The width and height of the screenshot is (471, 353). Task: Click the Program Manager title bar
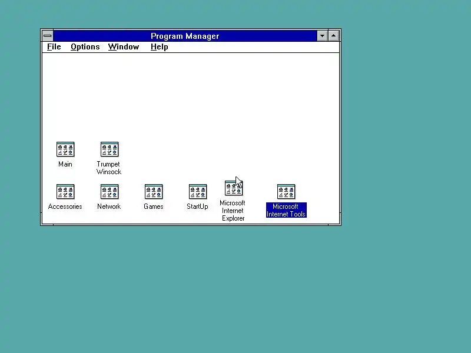(x=185, y=36)
